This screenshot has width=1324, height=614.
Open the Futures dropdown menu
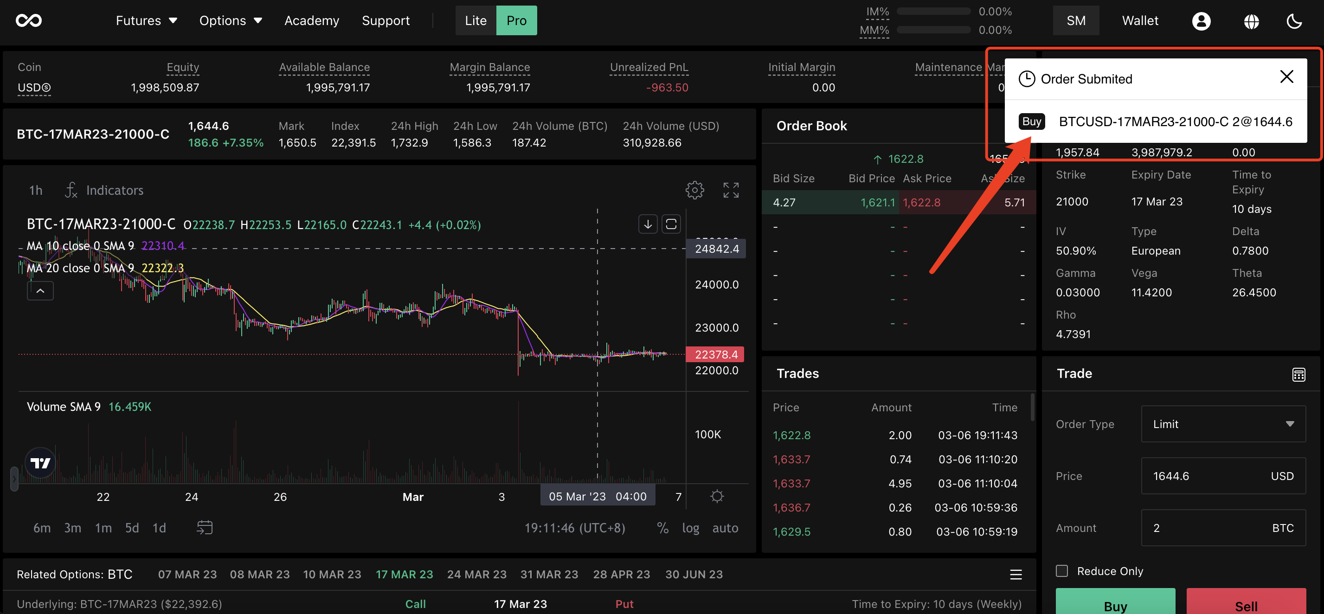click(x=147, y=20)
